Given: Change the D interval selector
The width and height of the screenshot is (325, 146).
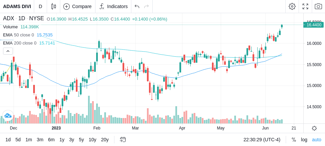Looking at the screenshot, I should point(40,6).
